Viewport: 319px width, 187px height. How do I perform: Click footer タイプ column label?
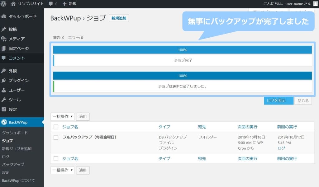point(164,159)
